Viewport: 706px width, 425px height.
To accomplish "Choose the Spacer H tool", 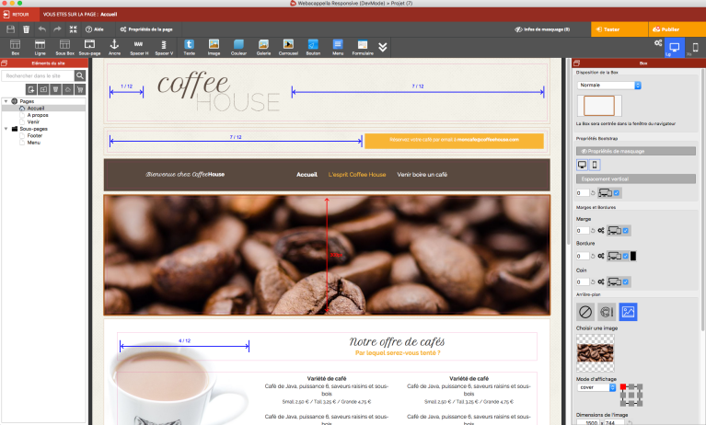I will pos(139,46).
